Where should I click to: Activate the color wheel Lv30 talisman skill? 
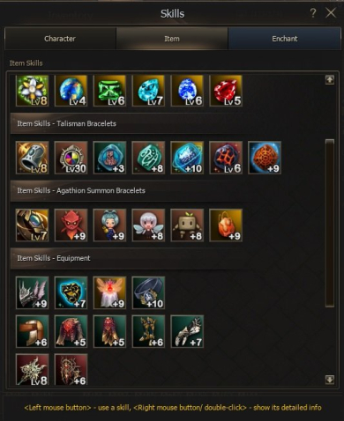[x=71, y=158]
